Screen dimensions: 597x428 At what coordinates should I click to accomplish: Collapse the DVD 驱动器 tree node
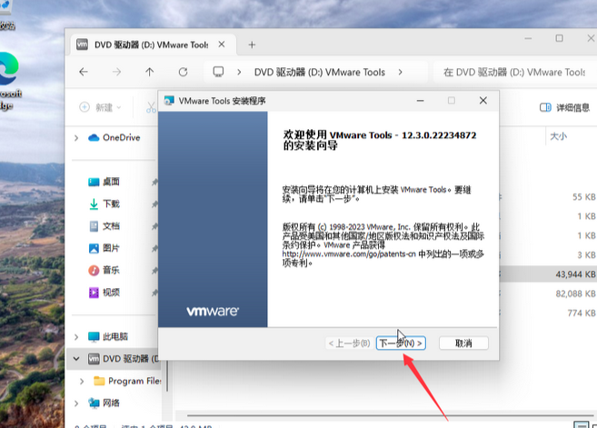tap(76, 359)
